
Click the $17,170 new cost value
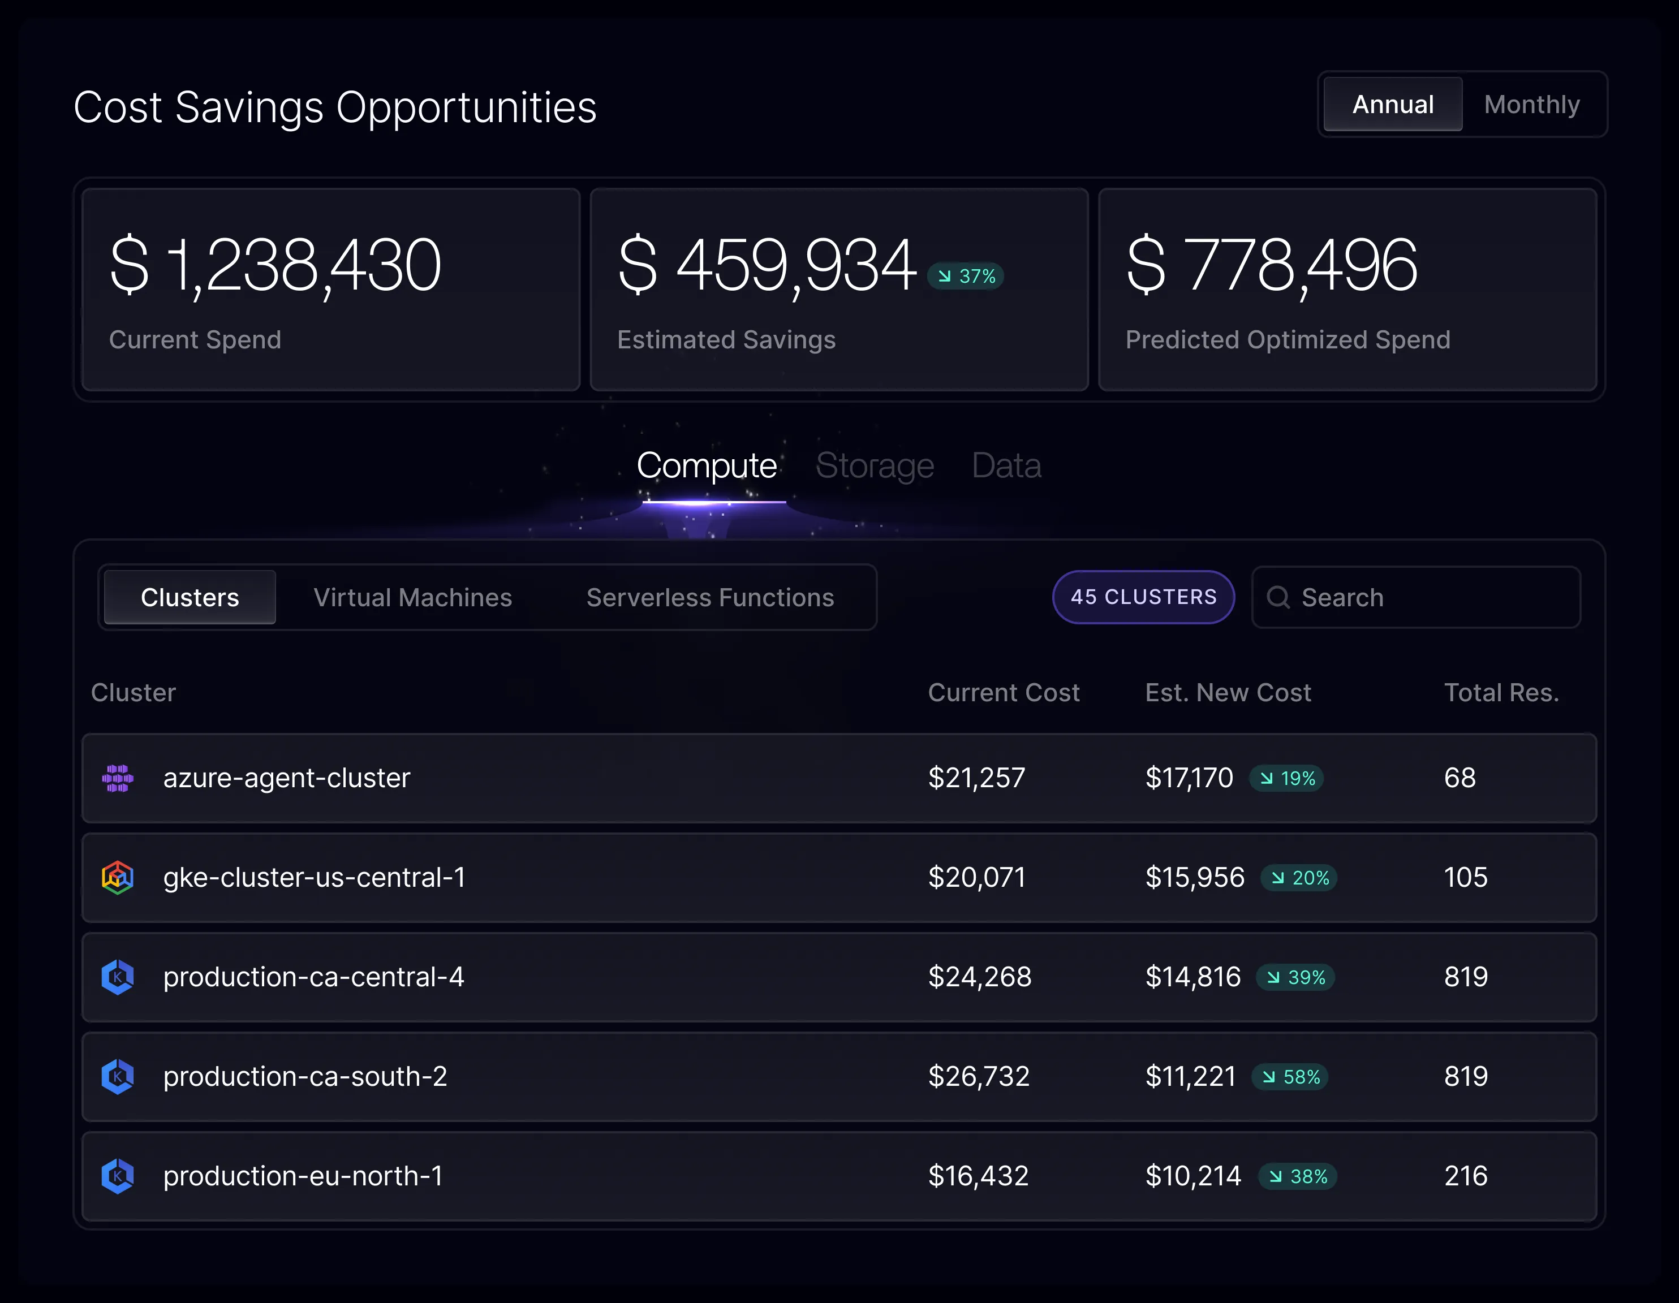(x=1189, y=778)
